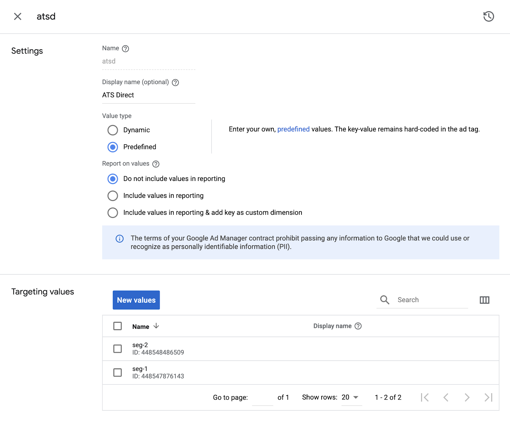
Task: Click ID: 448548486509 text
Action: (158, 352)
